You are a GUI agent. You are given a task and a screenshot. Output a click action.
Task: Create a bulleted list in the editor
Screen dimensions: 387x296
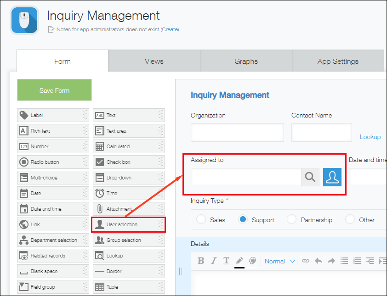[344, 261]
